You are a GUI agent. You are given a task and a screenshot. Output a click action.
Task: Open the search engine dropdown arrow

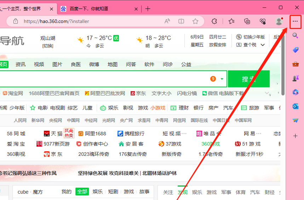pyautogui.click(x=222, y=79)
